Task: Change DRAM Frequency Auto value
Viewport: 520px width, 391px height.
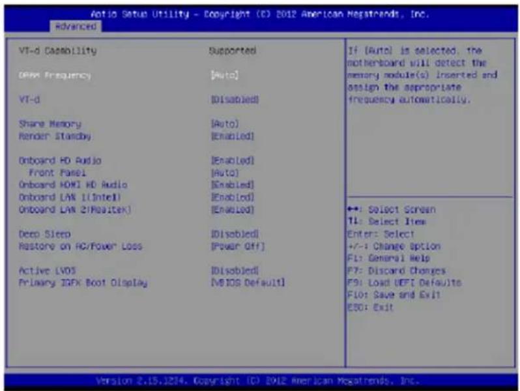Action: click(225, 76)
